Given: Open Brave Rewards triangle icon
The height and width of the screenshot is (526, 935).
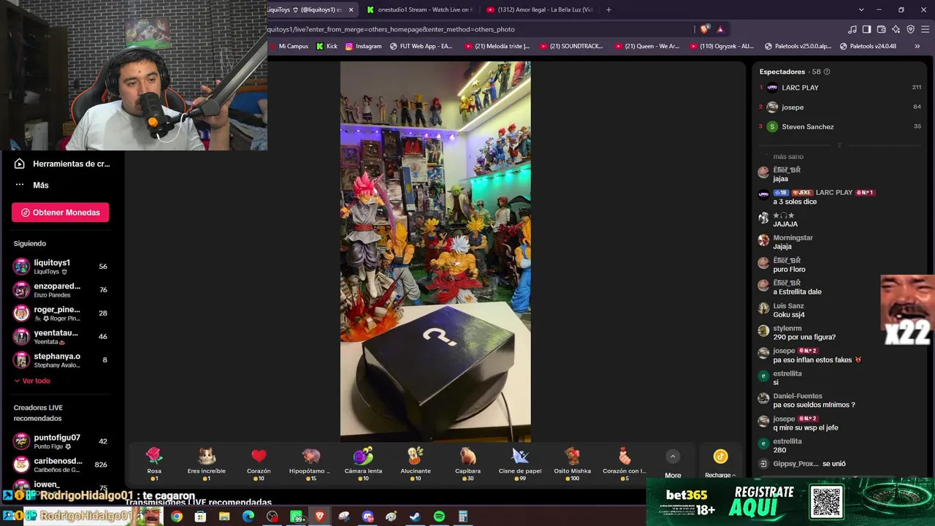Looking at the screenshot, I should coord(720,29).
